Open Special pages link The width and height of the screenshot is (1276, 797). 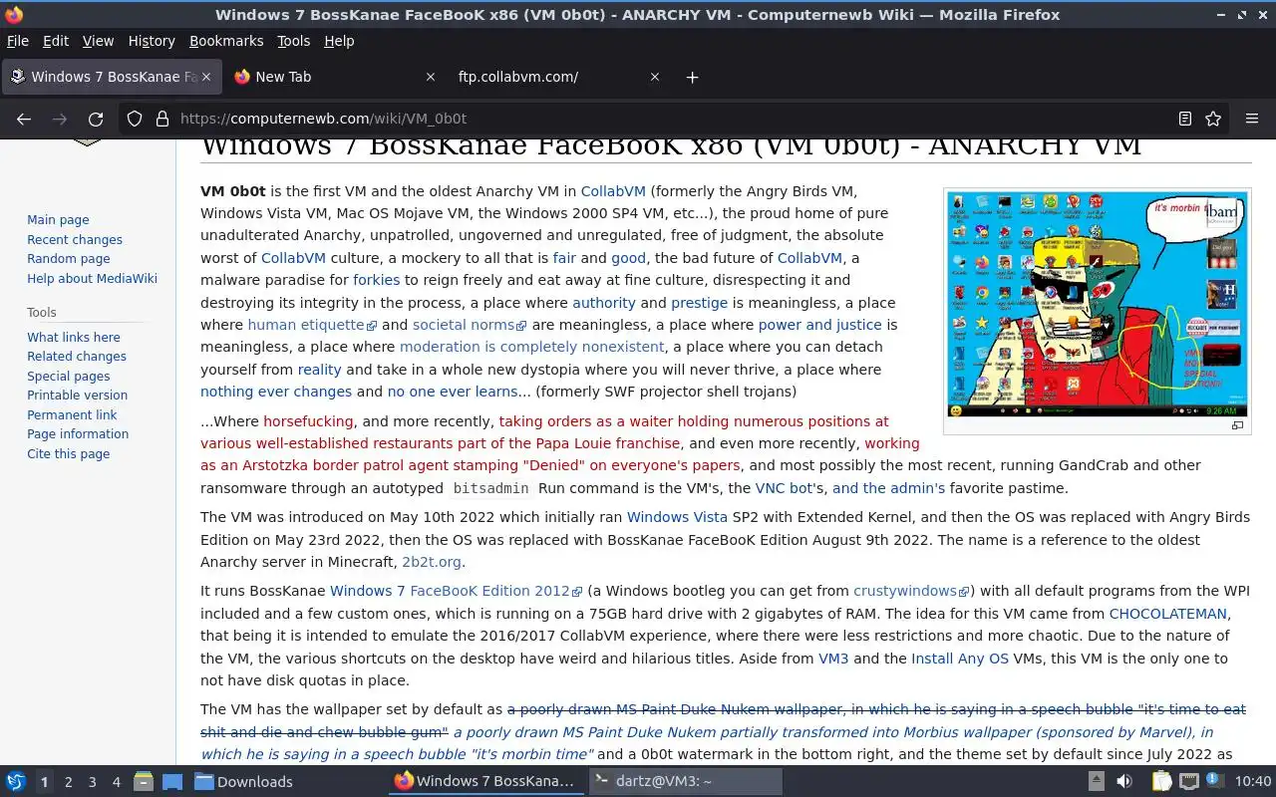69,377
